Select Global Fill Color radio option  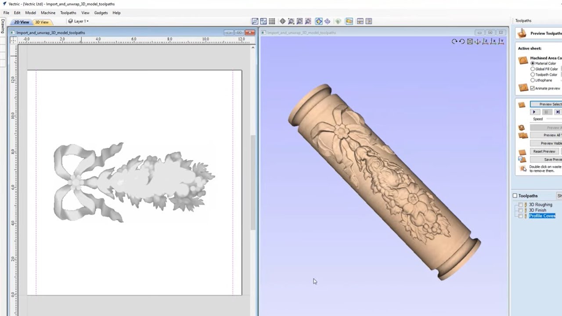point(533,69)
